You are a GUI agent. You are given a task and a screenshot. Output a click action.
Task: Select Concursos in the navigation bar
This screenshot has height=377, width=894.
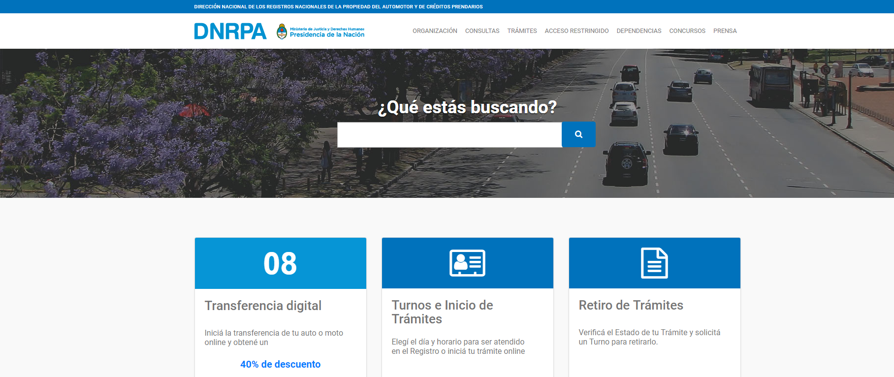coord(687,31)
